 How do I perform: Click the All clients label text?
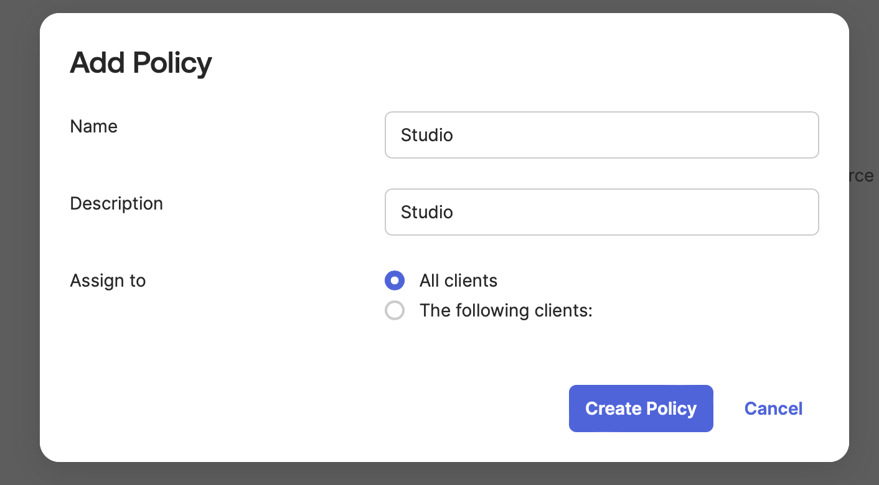[x=458, y=280]
